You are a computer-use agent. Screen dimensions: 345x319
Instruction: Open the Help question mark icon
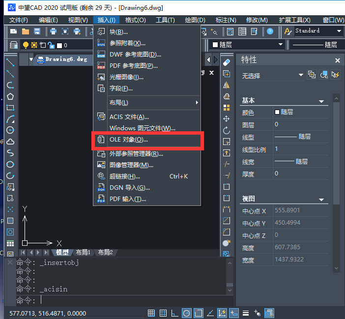click(x=270, y=31)
